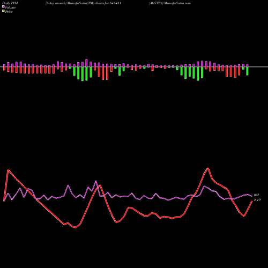Screen dimensions: 268x268
Task: Click the '0M' volume value label
Action: (256, 195)
